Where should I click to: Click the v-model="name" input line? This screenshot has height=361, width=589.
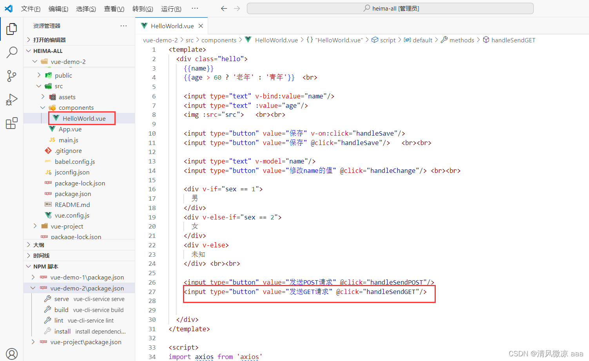[250, 161]
